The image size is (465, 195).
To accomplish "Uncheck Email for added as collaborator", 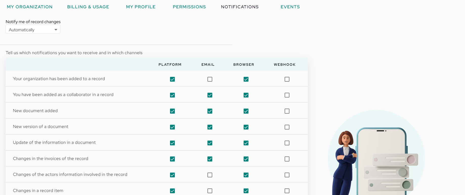I will point(210,95).
